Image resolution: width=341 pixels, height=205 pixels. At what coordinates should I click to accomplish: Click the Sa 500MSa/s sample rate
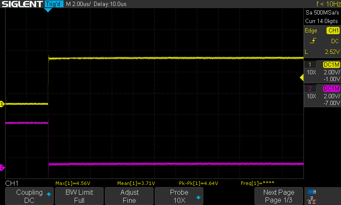[322, 13]
